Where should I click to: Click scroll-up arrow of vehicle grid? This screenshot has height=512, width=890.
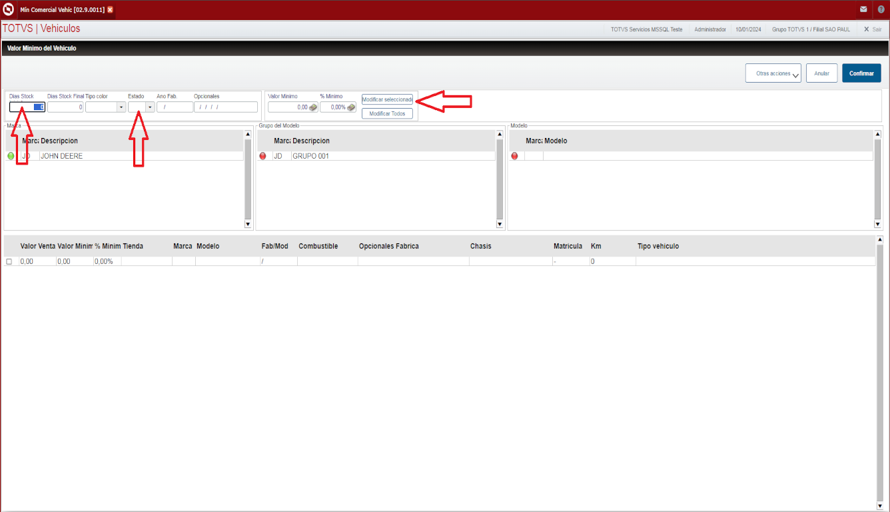(879, 239)
